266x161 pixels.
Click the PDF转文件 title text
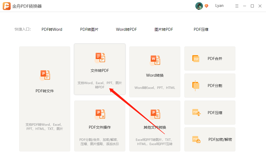coord(45,91)
